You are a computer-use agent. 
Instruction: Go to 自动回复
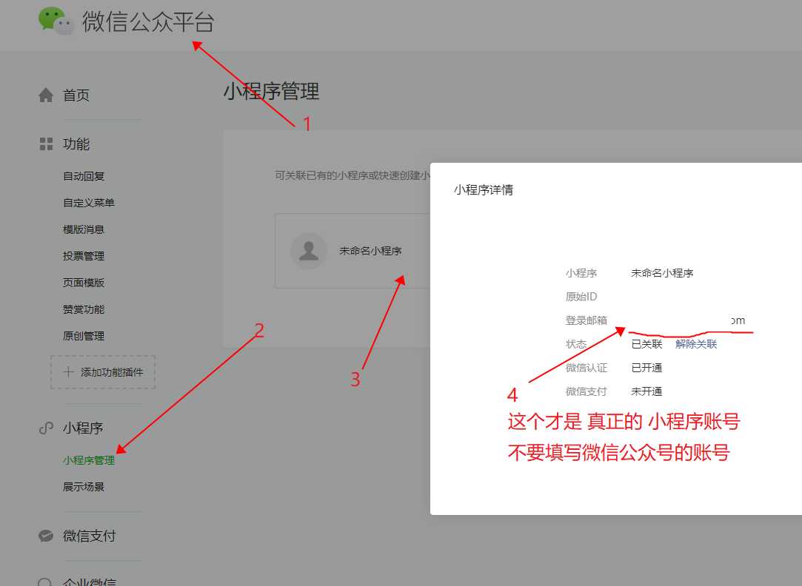pyautogui.click(x=84, y=176)
